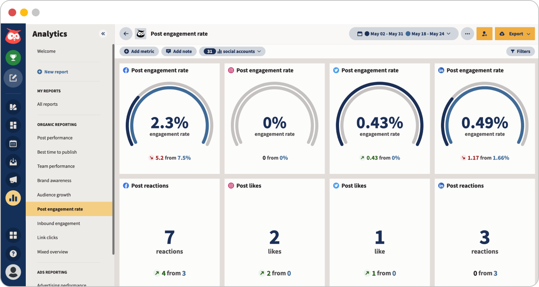Enable filters via the Filters control
This screenshot has width=539, height=287.
pos(521,51)
